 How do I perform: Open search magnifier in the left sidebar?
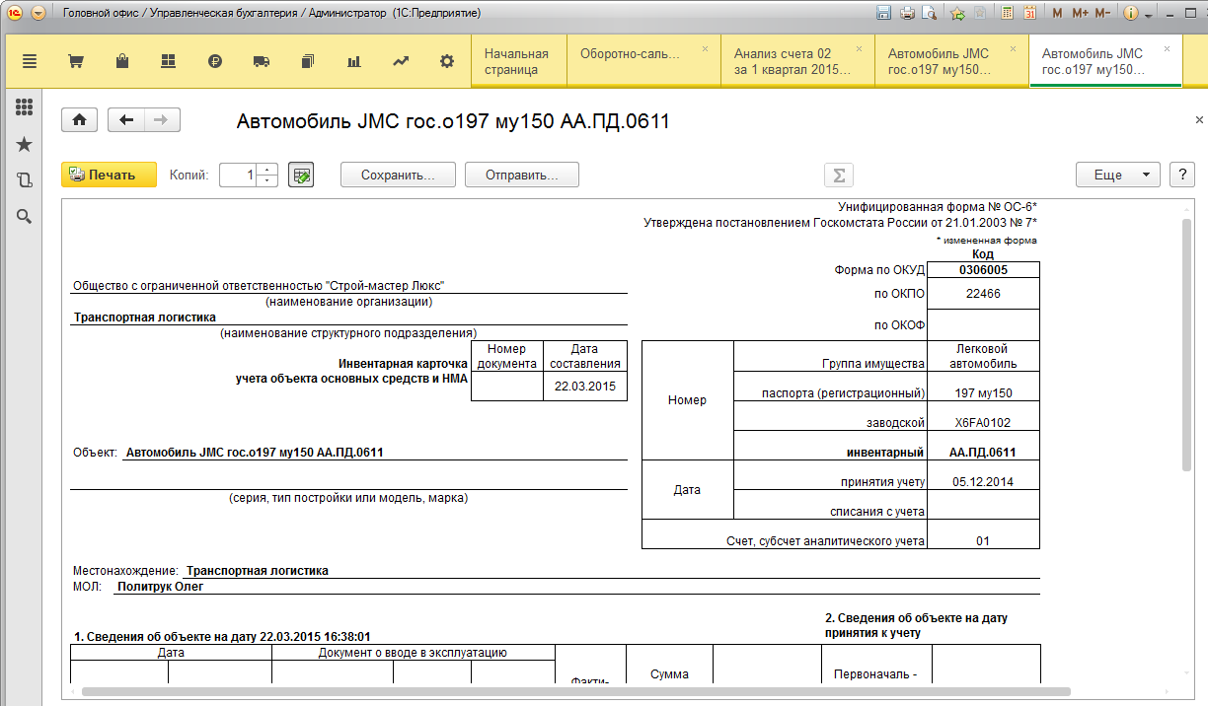coord(25,217)
